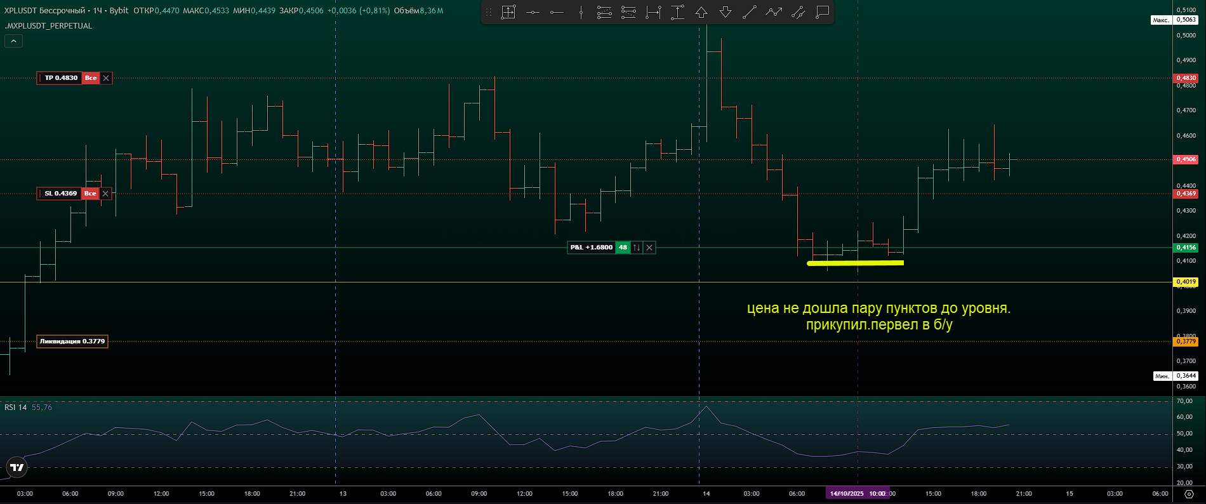Click the 'Мин.' 0,3644 low label

pyautogui.click(x=1176, y=376)
